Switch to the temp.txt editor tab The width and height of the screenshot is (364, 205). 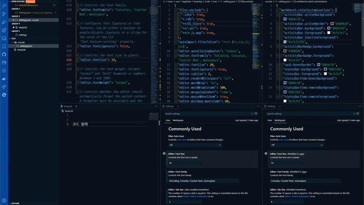click(68, 106)
